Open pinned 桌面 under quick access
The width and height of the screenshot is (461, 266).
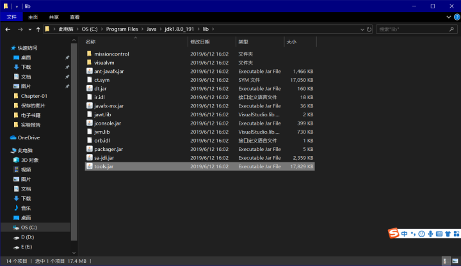point(26,58)
